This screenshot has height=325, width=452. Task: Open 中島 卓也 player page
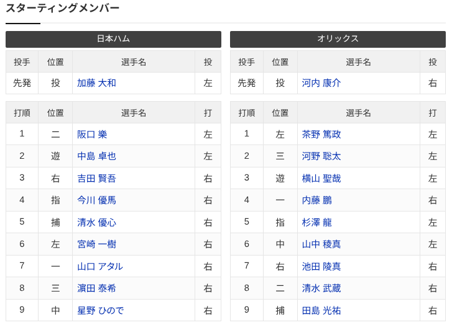pos(96,156)
